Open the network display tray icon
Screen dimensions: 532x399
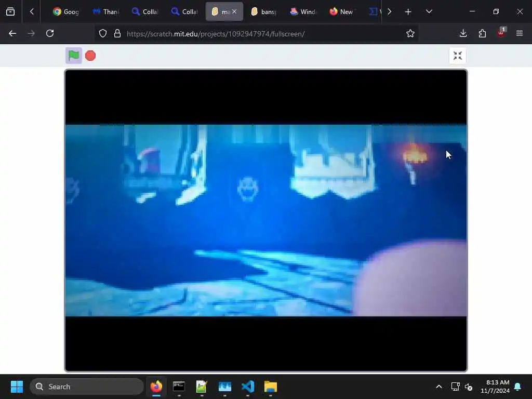point(455,387)
